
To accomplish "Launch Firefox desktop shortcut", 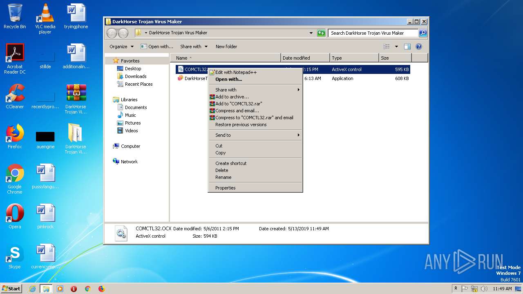I will click(15, 136).
